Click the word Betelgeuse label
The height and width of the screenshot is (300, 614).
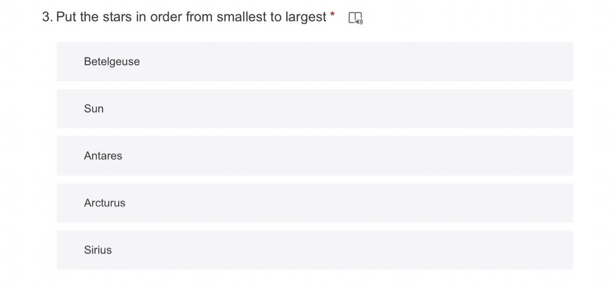click(x=112, y=61)
